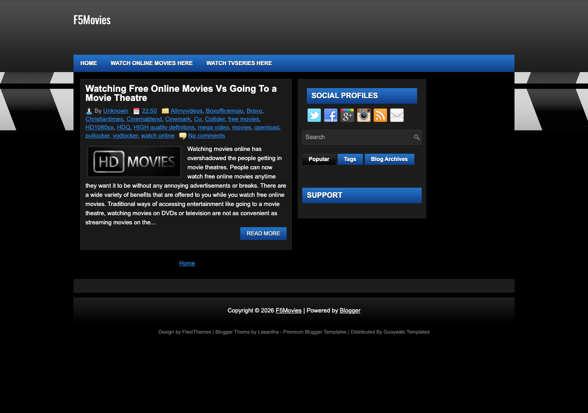
Task: Click the author avatar beside By Unknown
Action: pyautogui.click(x=88, y=111)
